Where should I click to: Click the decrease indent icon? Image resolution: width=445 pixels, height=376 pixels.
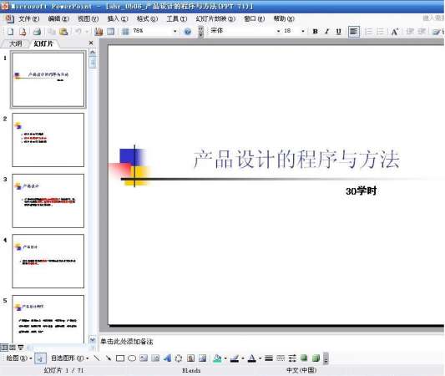pos(410,31)
